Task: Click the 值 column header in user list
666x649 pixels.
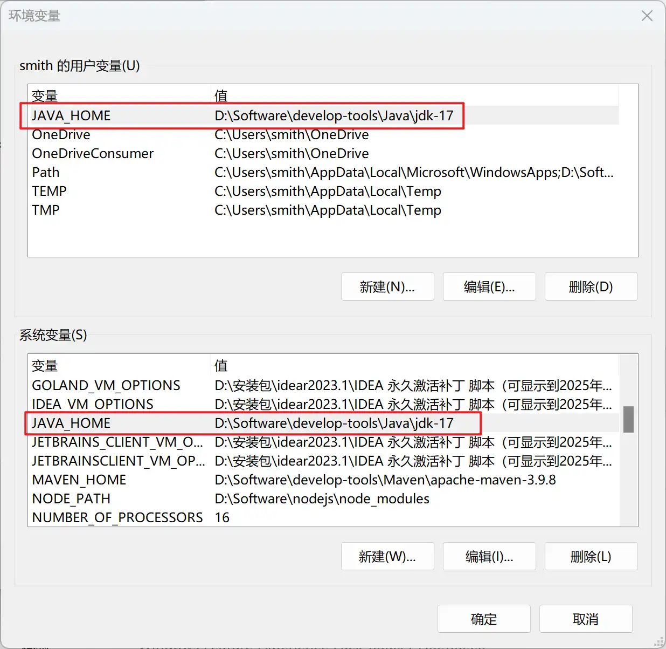Action: pyautogui.click(x=414, y=95)
